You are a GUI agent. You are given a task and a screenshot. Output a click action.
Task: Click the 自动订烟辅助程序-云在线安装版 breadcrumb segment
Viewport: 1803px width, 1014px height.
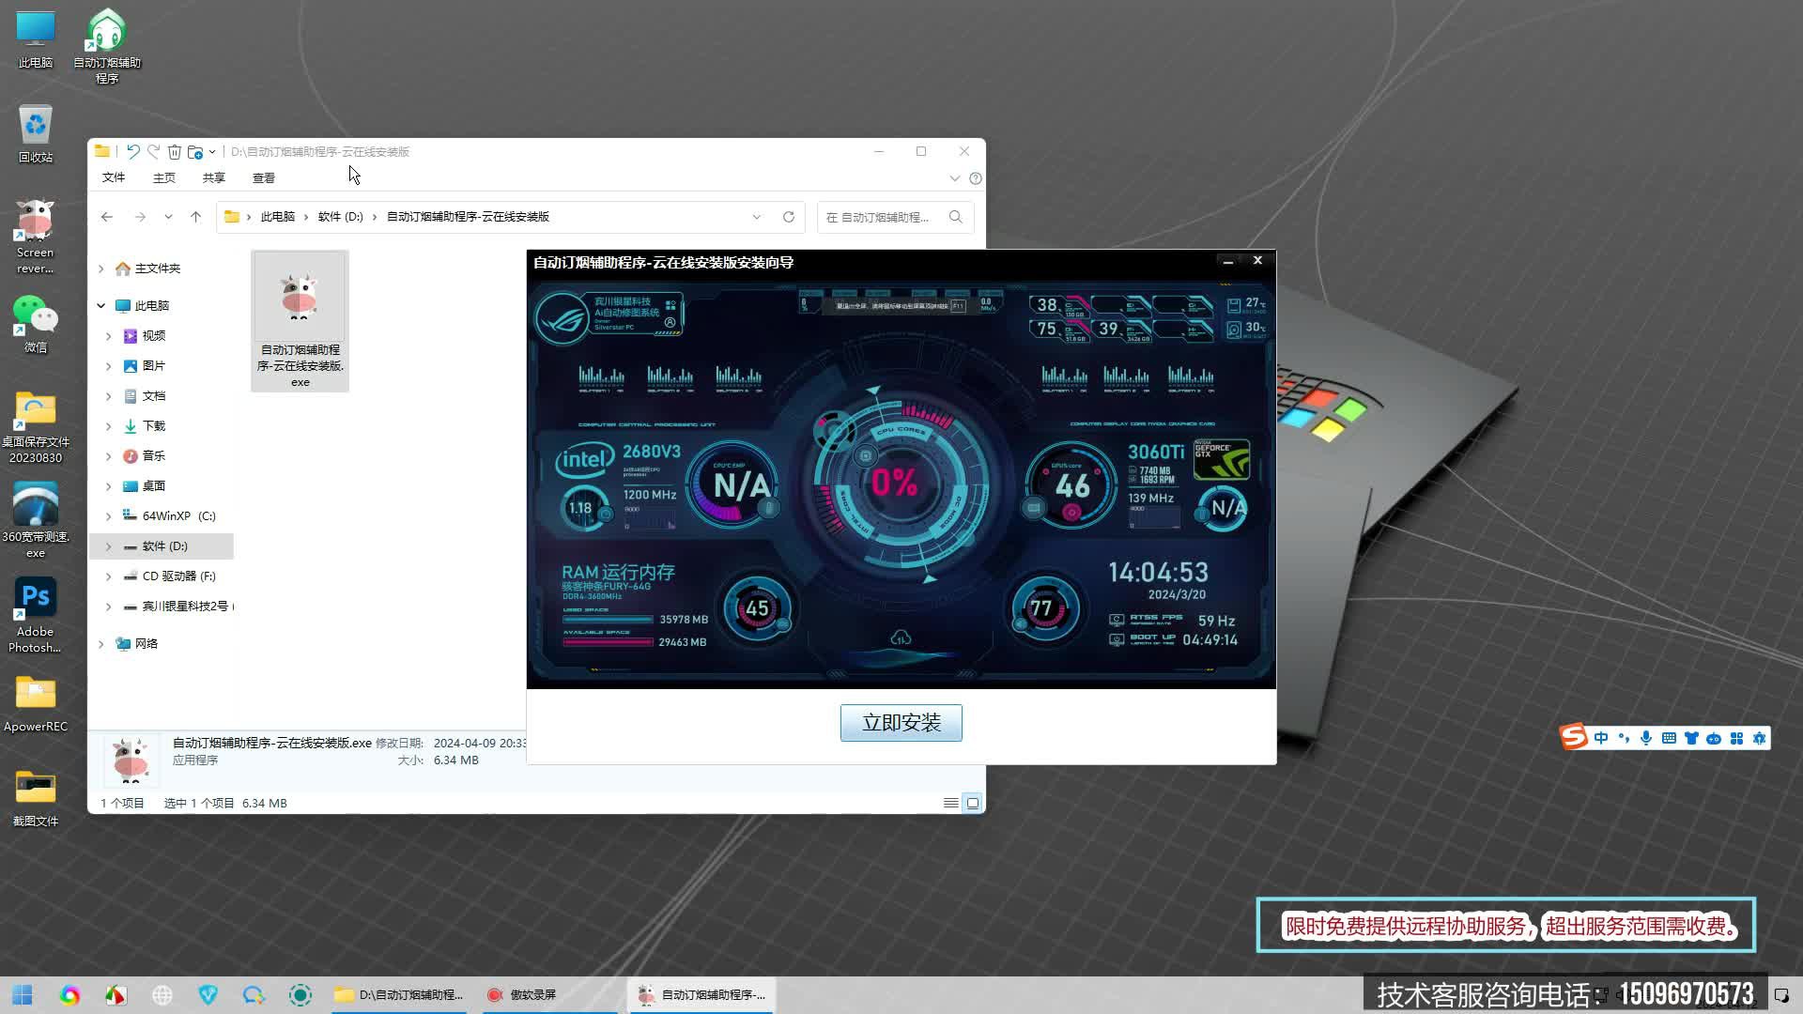point(468,217)
